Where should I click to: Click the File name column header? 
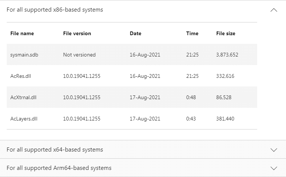(22, 33)
